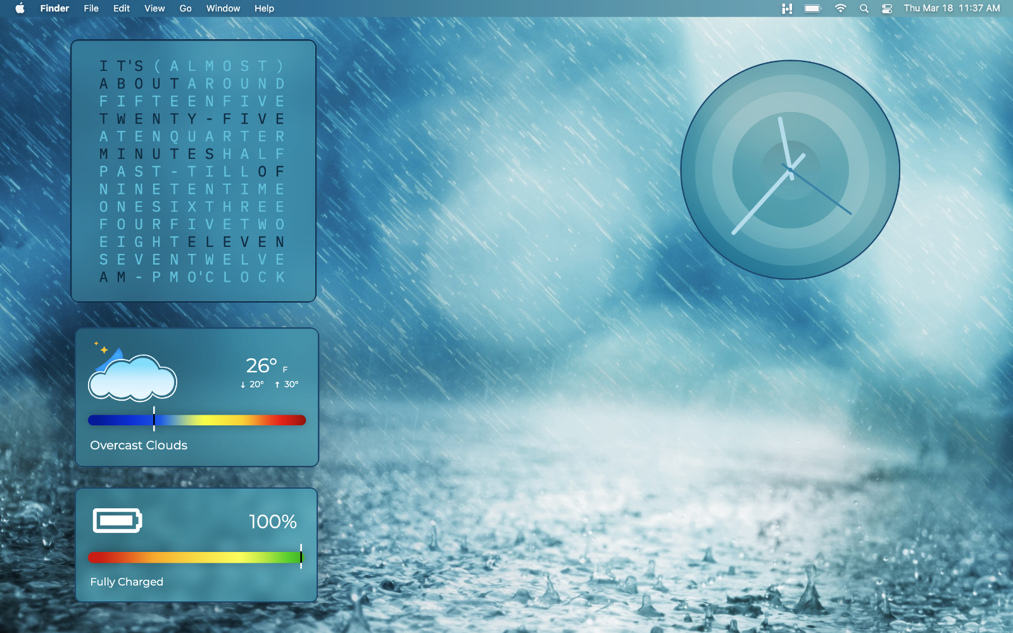Open the Apple menu

[20, 8]
